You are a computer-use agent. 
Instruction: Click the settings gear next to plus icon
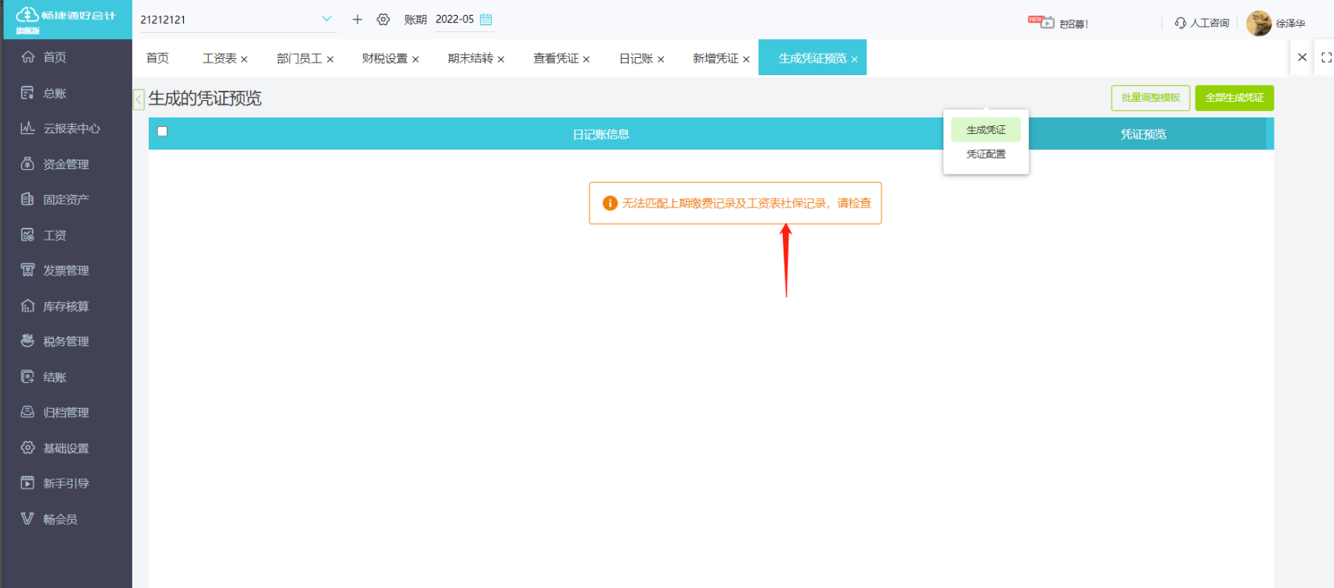tap(383, 20)
